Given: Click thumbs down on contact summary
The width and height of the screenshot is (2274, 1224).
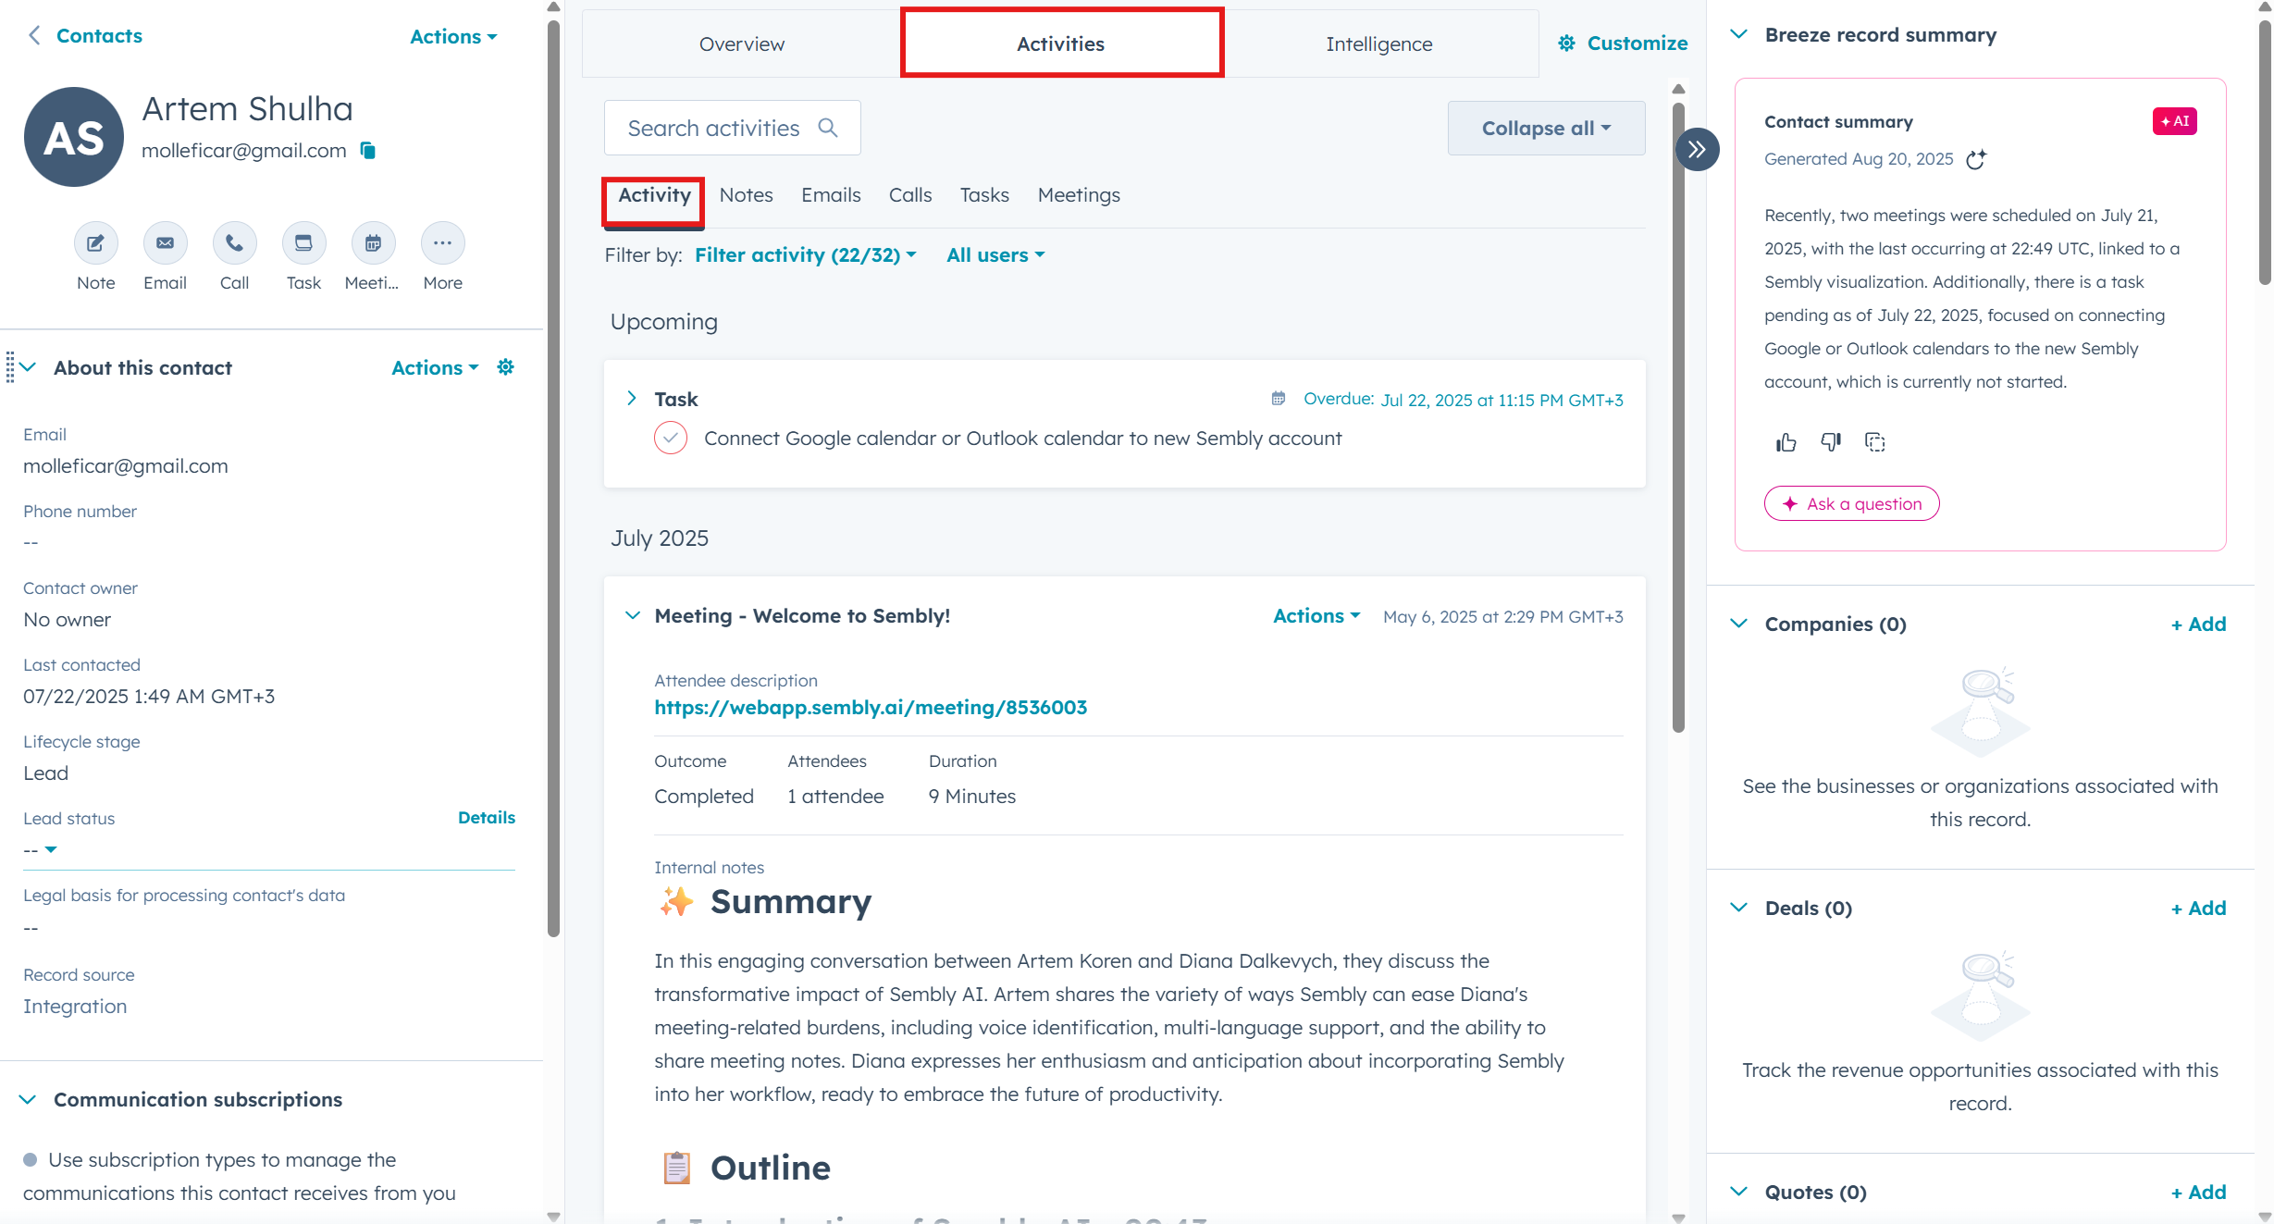Looking at the screenshot, I should pyautogui.click(x=1830, y=442).
